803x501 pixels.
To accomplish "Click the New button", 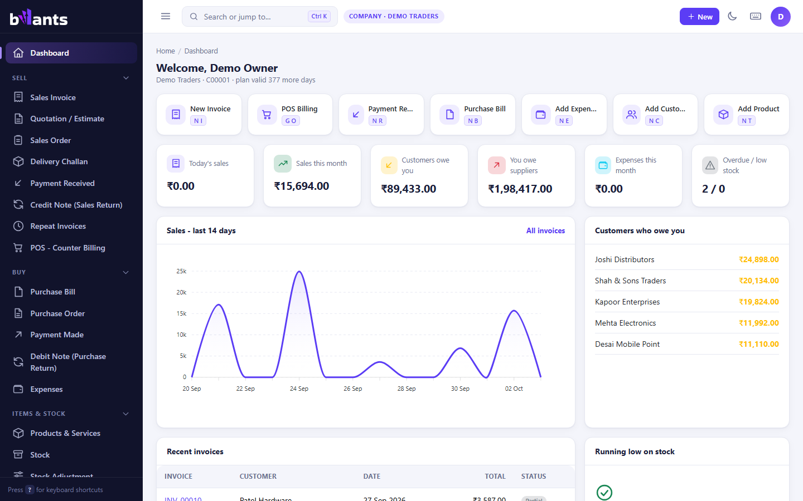I will pyautogui.click(x=699, y=17).
